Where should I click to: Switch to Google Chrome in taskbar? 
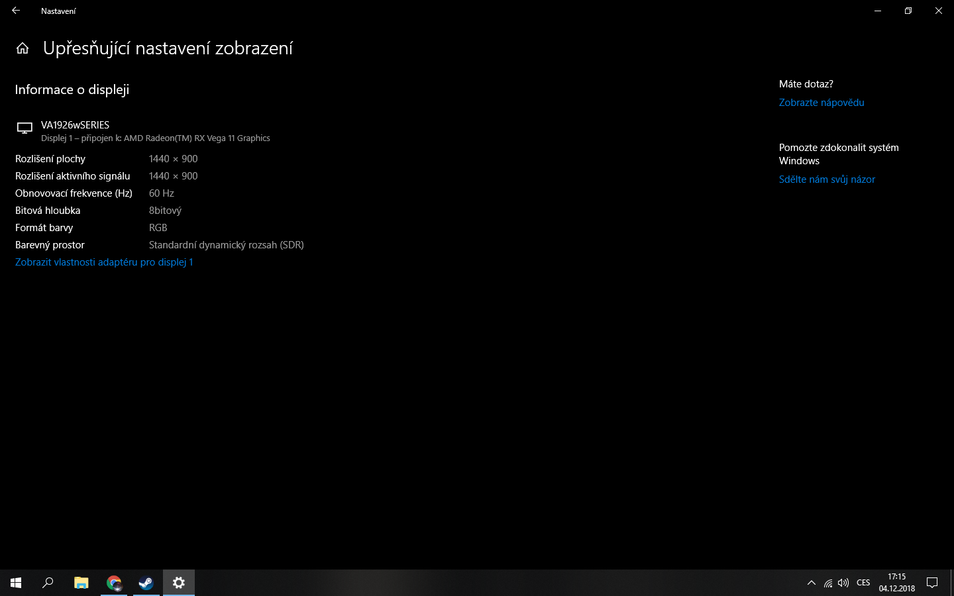coord(114,583)
